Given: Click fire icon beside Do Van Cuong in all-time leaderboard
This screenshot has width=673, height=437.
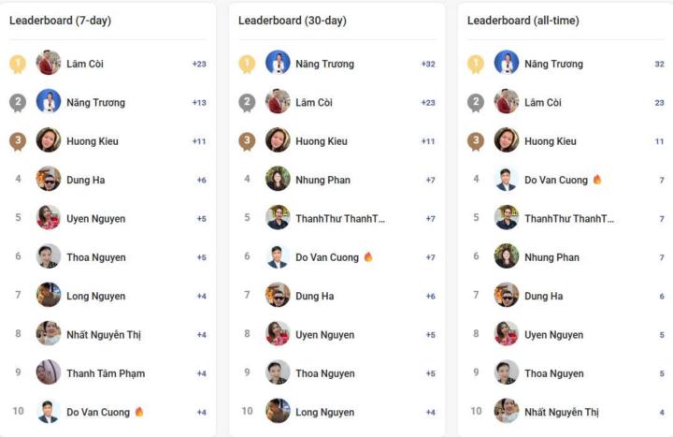Looking at the screenshot, I should pyautogui.click(x=597, y=180).
